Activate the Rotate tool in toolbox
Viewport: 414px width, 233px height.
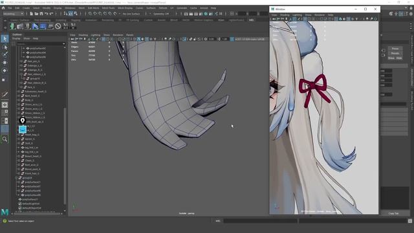[5, 71]
